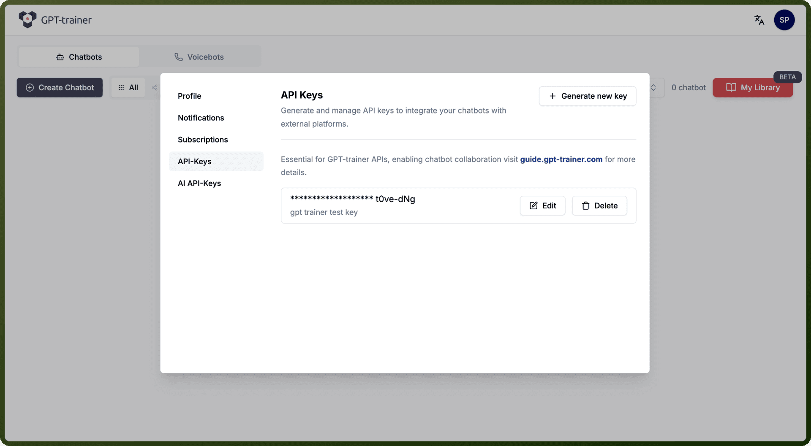Select the All filter button
Screen dimensions: 811x446
pos(128,87)
